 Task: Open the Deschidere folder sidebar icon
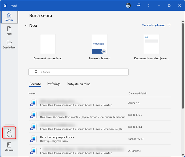[9, 44]
